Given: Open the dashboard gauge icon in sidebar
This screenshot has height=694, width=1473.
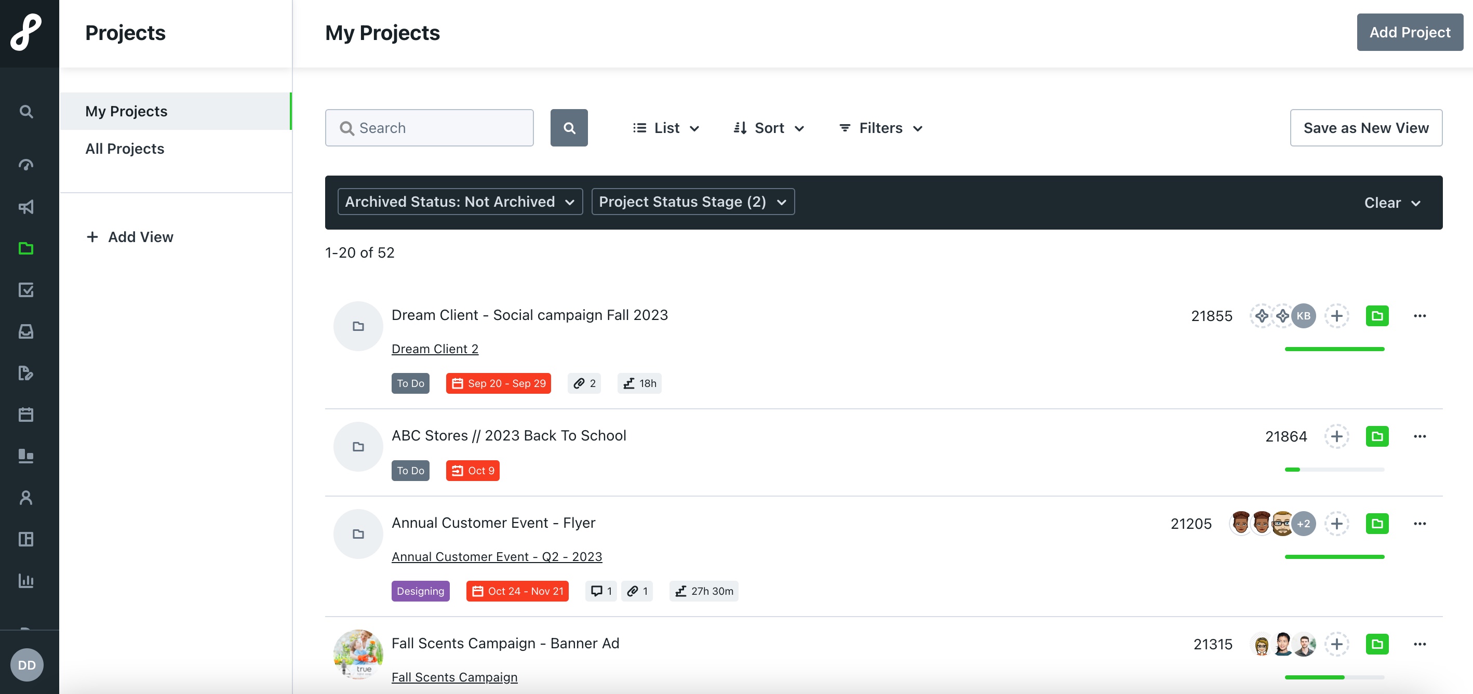Looking at the screenshot, I should pyautogui.click(x=26, y=165).
